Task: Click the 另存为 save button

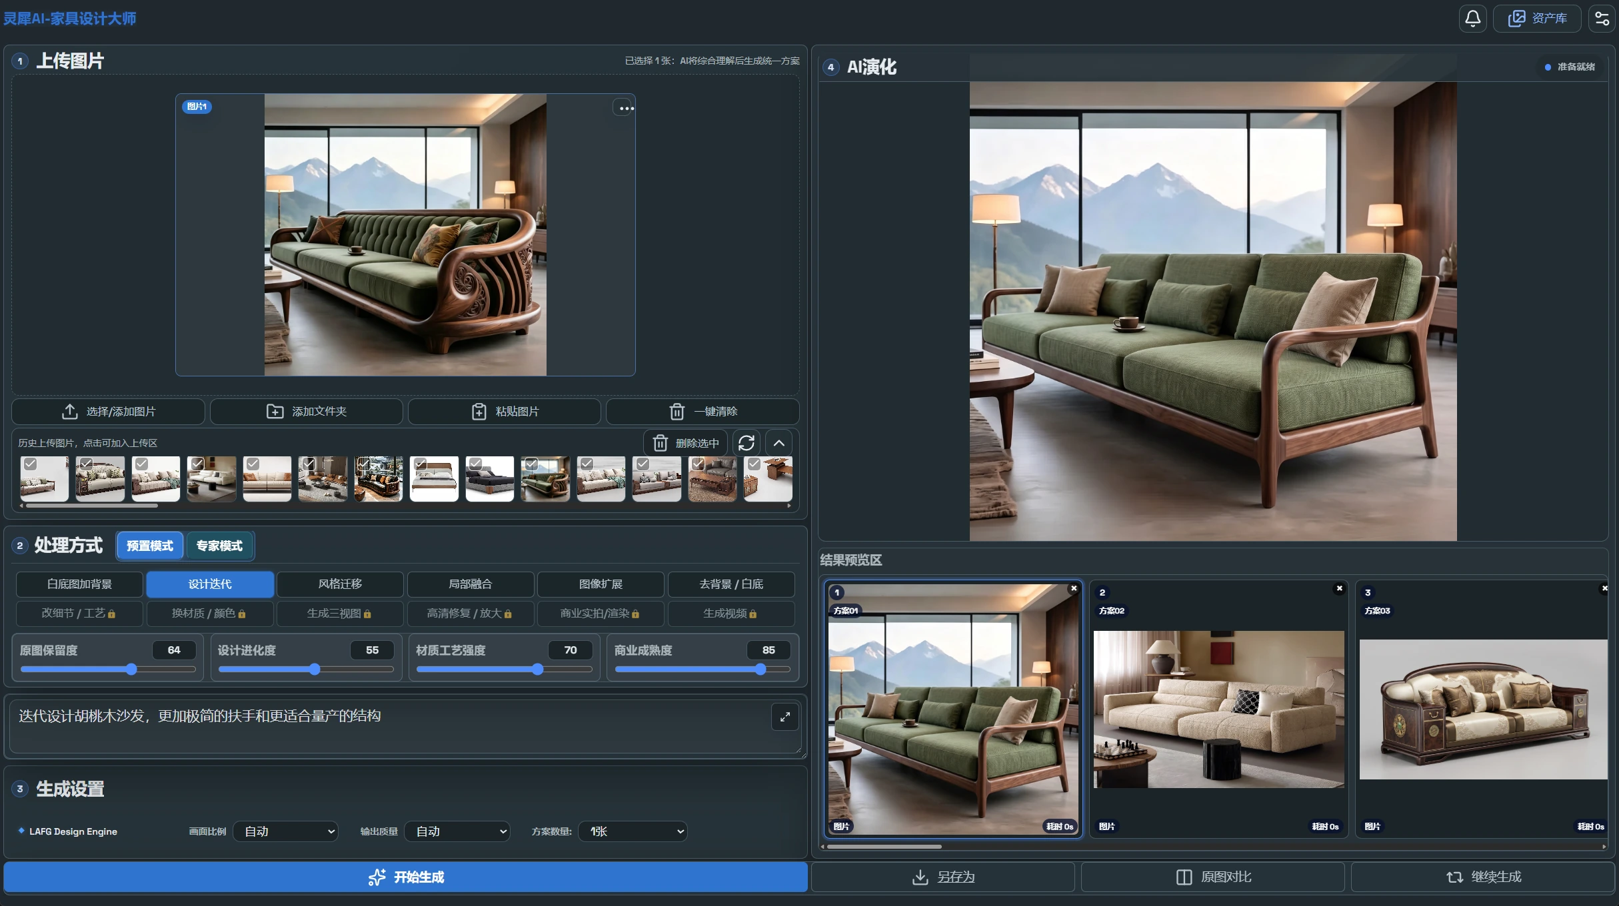Action: (943, 877)
